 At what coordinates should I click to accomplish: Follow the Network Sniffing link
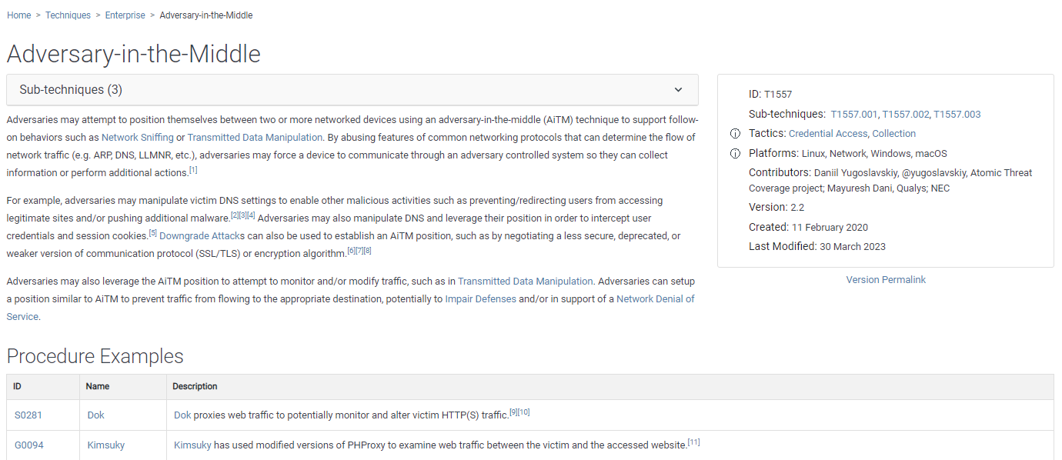click(x=137, y=138)
